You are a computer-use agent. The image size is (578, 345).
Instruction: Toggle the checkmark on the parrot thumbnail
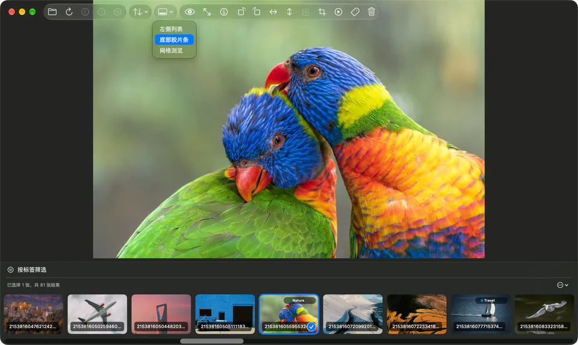[x=311, y=326]
